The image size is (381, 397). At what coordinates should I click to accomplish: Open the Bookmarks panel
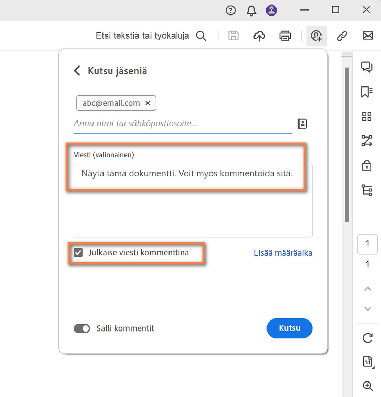[367, 92]
